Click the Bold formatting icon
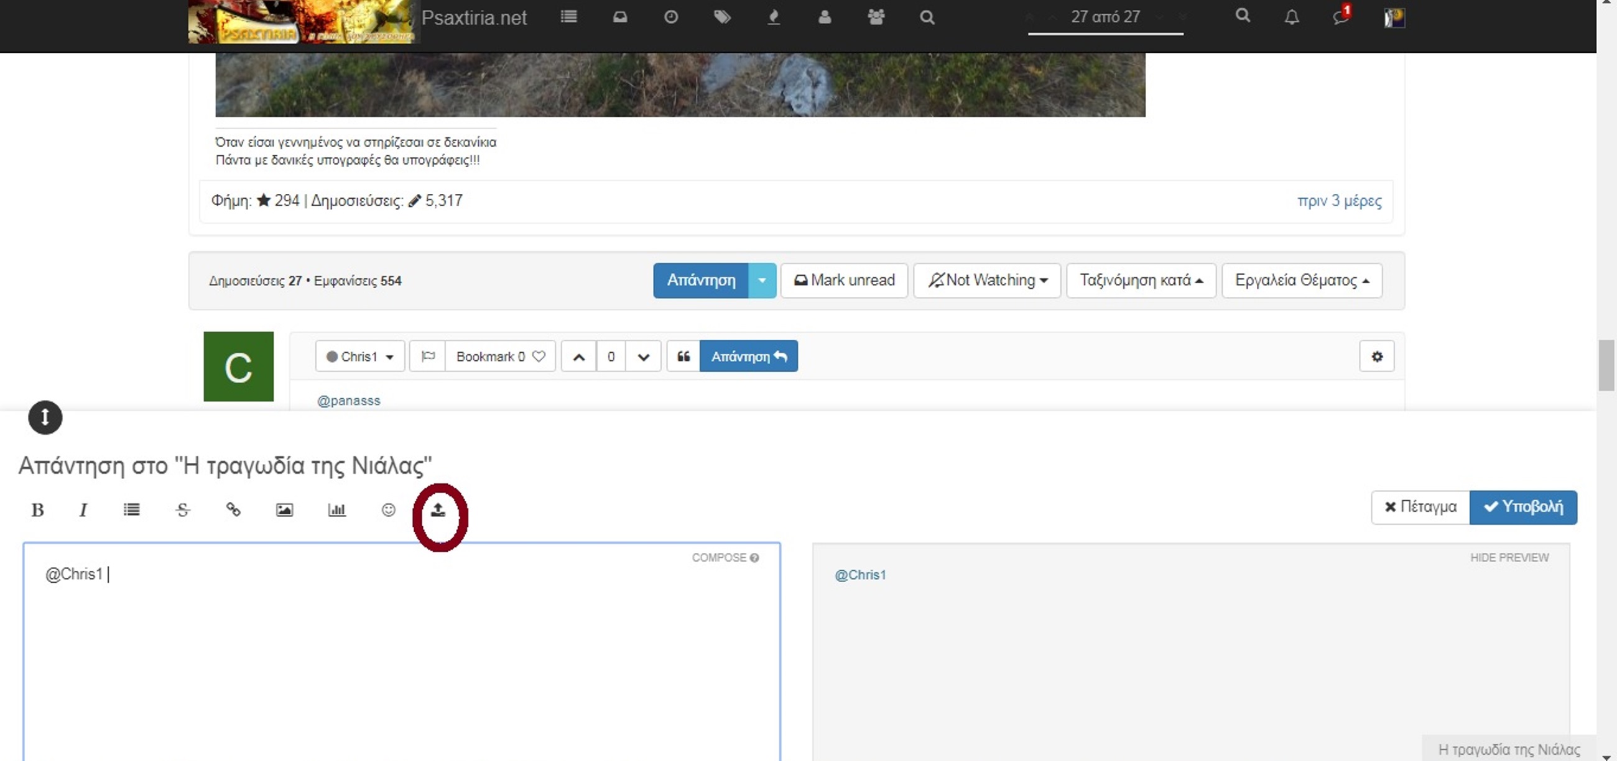This screenshot has height=761, width=1617. pos(38,509)
